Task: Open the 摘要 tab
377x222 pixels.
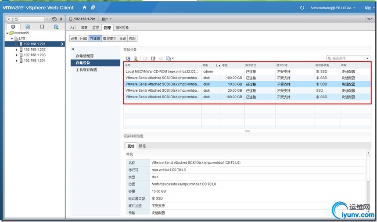Action: coord(84,28)
